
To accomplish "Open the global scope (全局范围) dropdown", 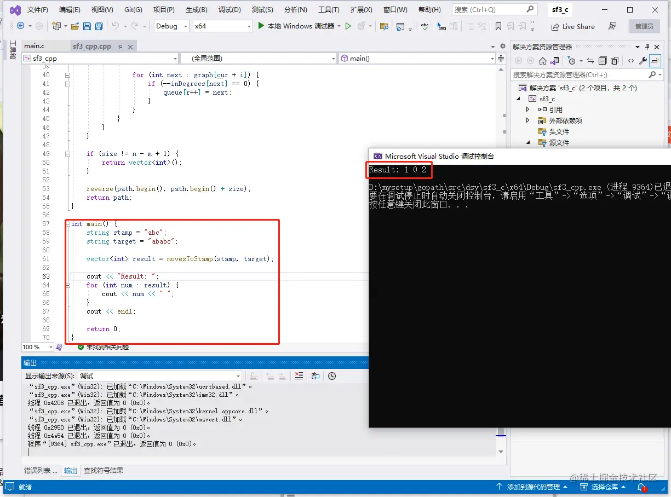I will pyautogui.click(x=258, y=58).
